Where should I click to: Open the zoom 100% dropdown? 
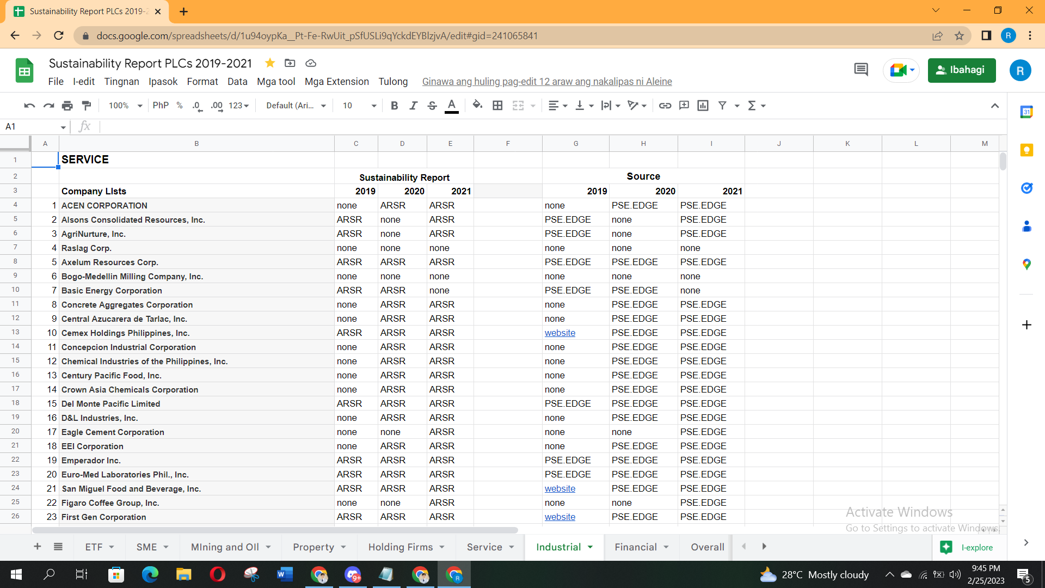click(125, 106)
